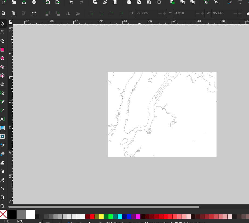Select the Text tool in the toolbox
This screenshot has height=223, width=249.
click(2, 119)
